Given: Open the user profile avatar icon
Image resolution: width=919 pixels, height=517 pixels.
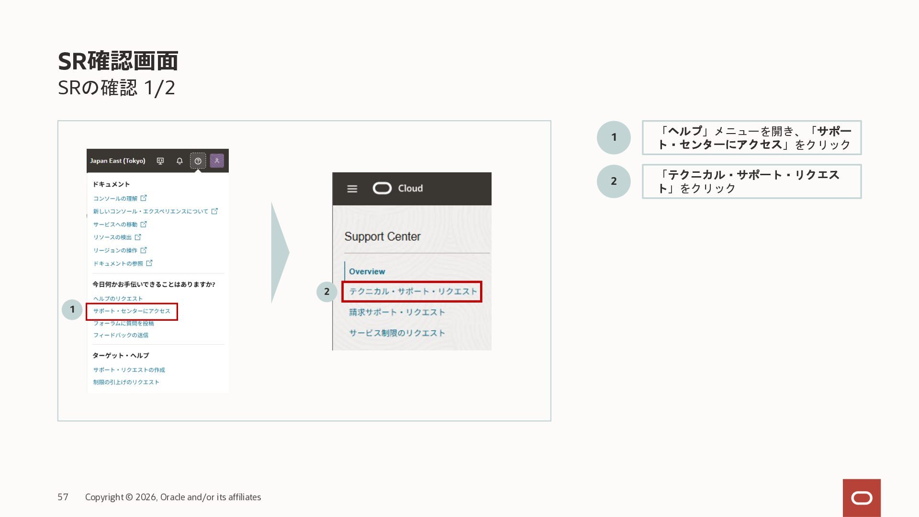Looking at the screenshot, I should pyautogui.click(x=217, y=161).
